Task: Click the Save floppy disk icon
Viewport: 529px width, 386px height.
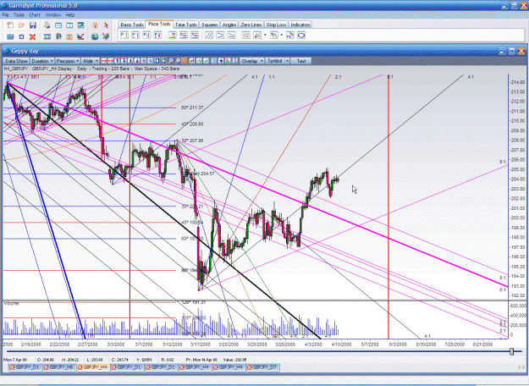Action: click(33, 25)
